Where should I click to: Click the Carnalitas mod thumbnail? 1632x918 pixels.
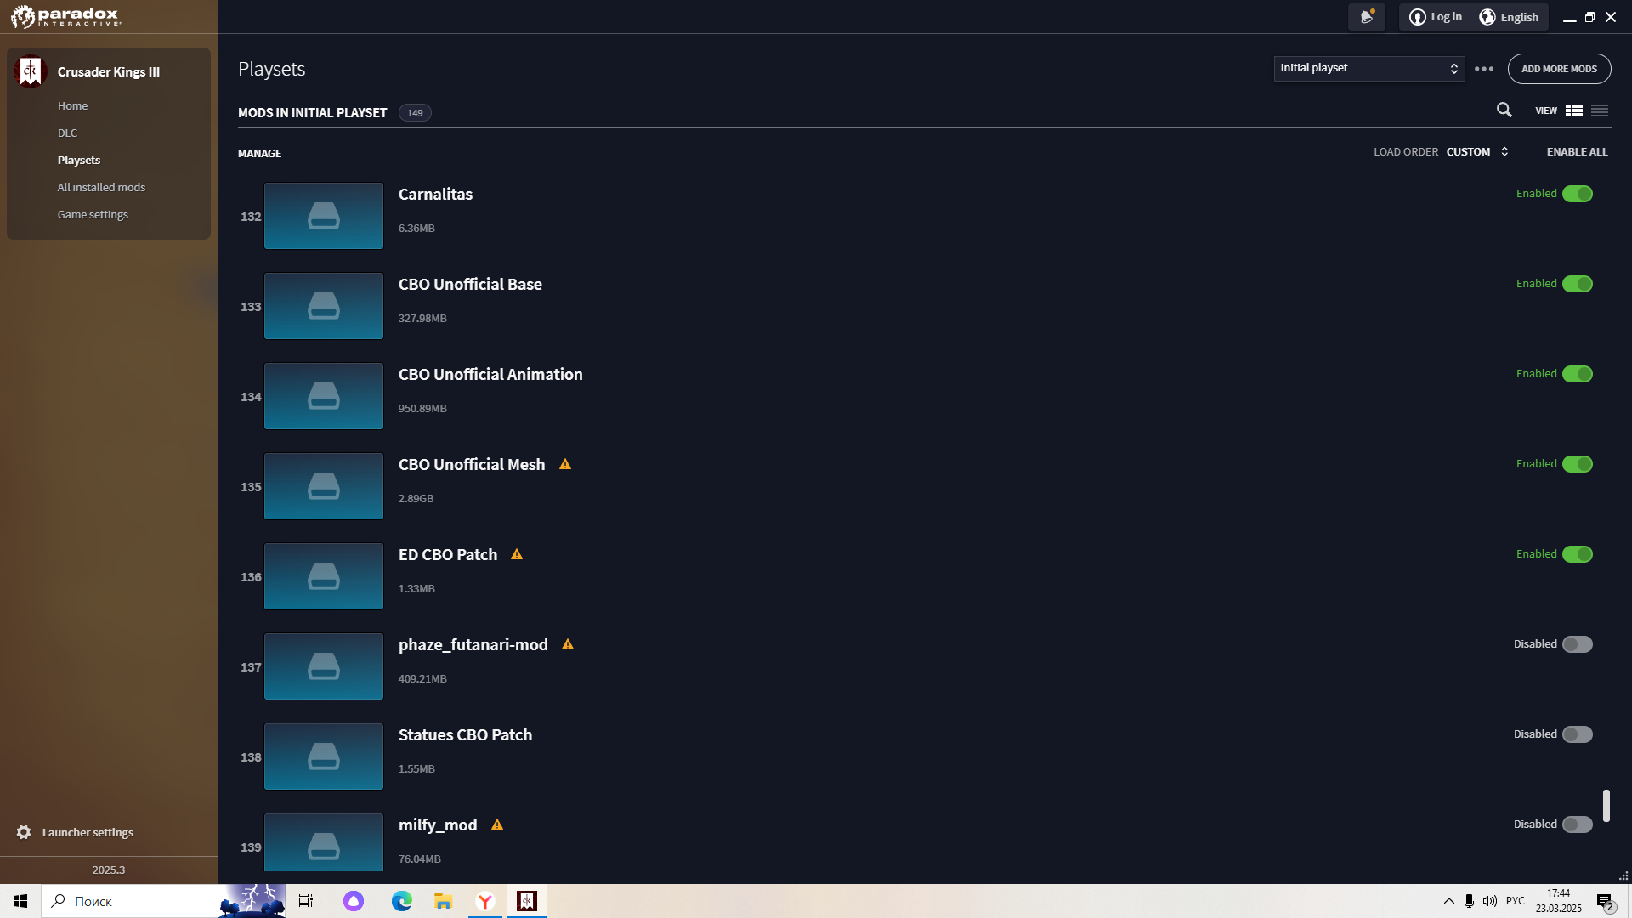pos(324,216)
